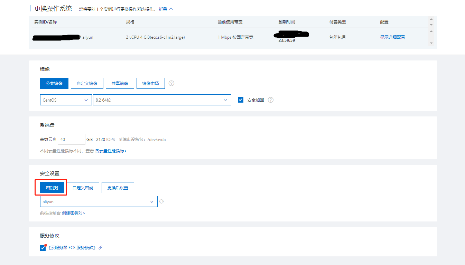Collapse the instance list via 折叠
This screenshot has width=465, height=265.
coord(166,9)
